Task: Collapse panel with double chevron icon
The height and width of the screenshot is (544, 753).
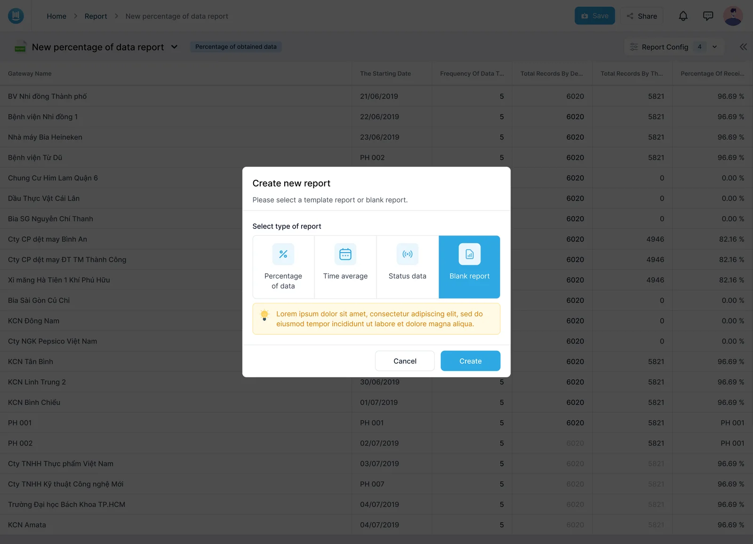Action: click(x=743, y=47)
